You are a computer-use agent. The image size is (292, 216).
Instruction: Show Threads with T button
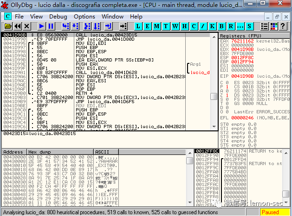pos(166,26)
